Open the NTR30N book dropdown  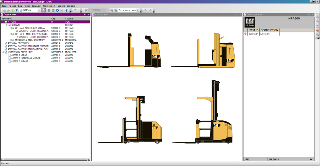point(39,10)
